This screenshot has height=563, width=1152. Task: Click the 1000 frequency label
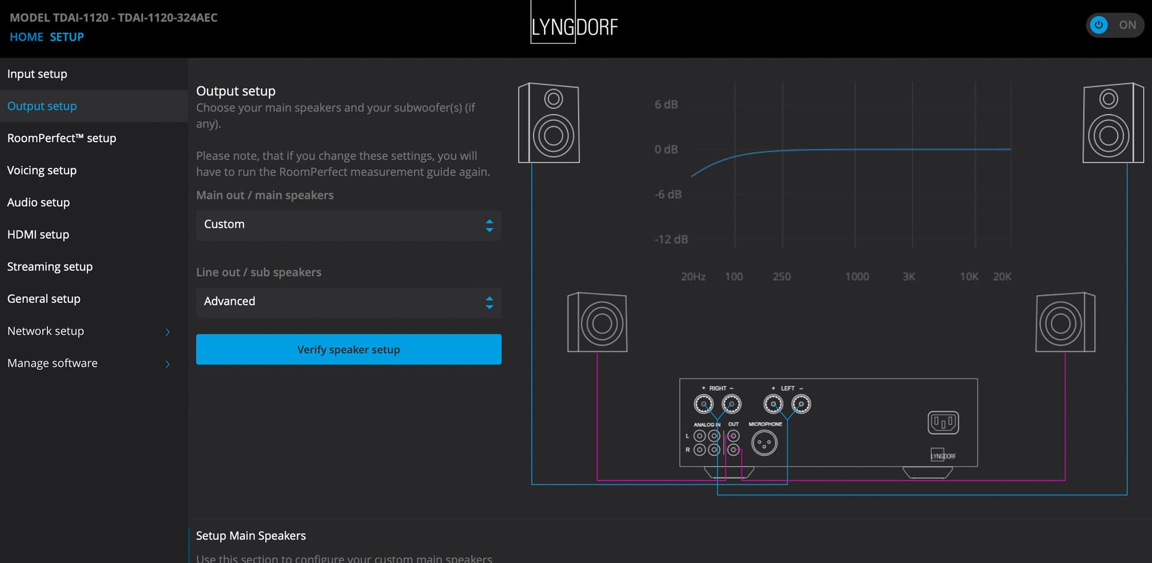tap(857, 276)
